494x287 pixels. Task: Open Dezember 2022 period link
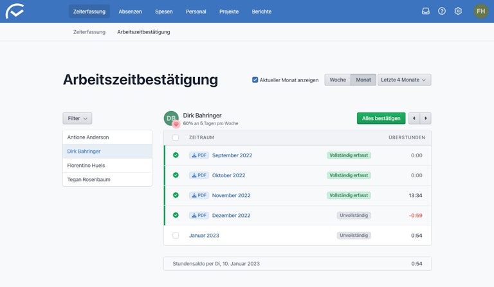(x=232, y=215)
